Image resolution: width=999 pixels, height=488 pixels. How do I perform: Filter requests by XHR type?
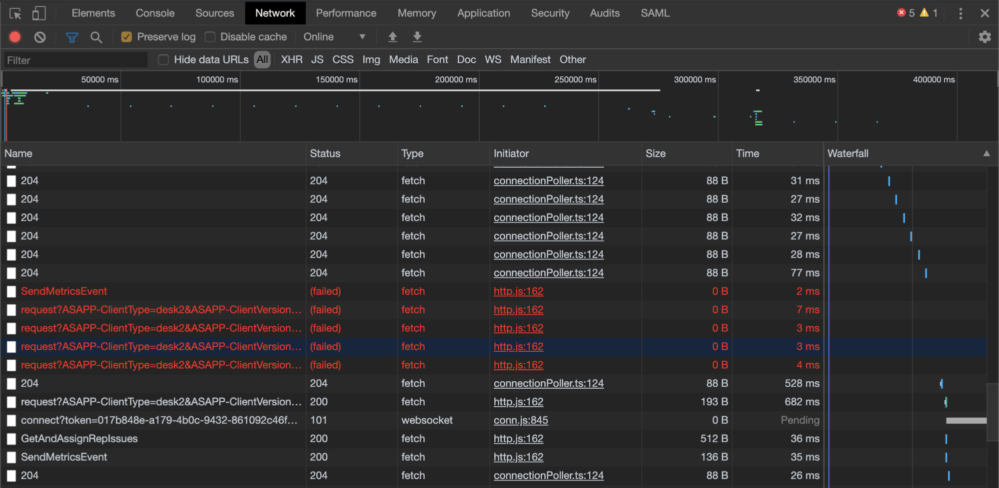291,60
